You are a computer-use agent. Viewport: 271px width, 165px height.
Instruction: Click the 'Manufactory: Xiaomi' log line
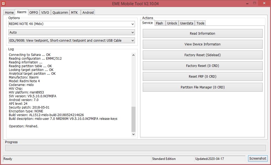(x=24, y=77)
